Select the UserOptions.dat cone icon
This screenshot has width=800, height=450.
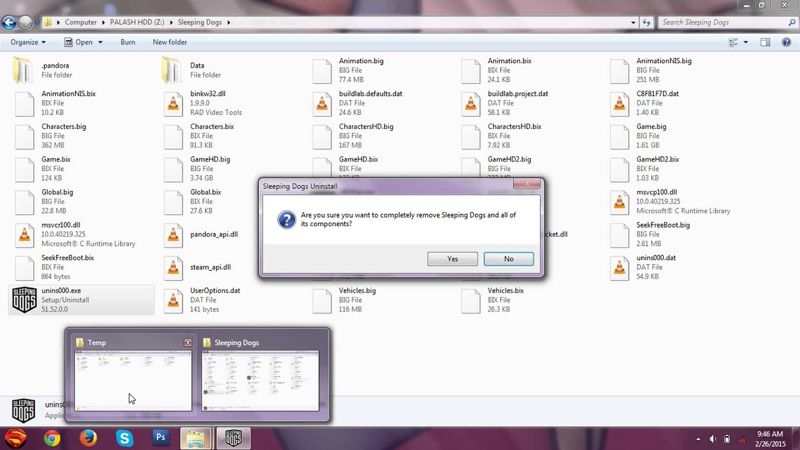pos(173,301)
